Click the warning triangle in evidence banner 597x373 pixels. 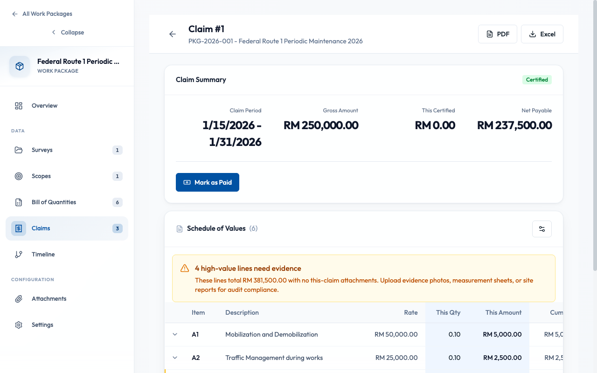point(184,268)
